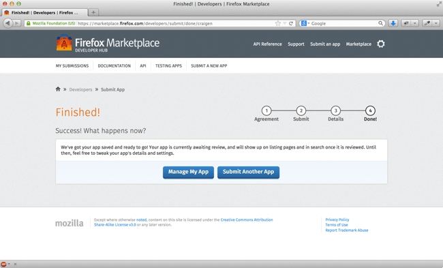Open API nav item
The width and height of the screenshot is (443, 268).
pyautogui.click(x=143, y=66)
